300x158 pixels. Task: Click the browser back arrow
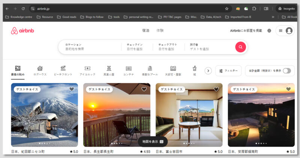tap(7, 9)
